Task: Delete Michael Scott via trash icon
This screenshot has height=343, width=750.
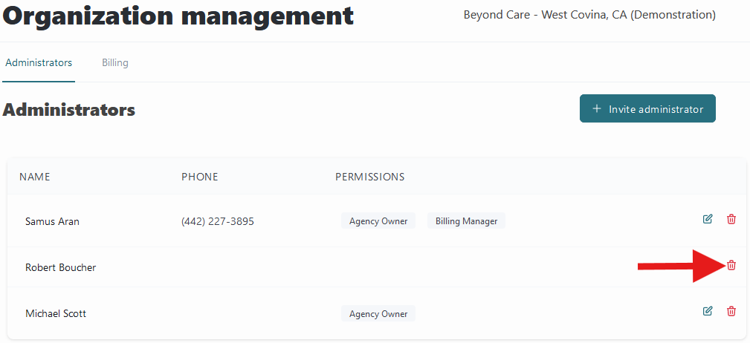Action: point(731,311)
